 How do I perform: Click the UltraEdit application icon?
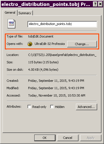[x=30, y=44]
